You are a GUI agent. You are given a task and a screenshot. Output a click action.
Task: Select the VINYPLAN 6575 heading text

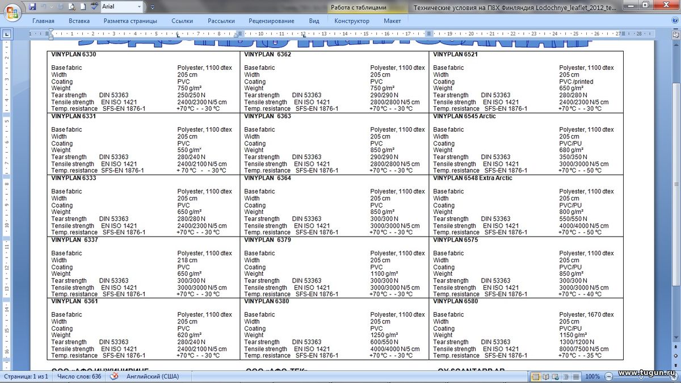(455, 240)
